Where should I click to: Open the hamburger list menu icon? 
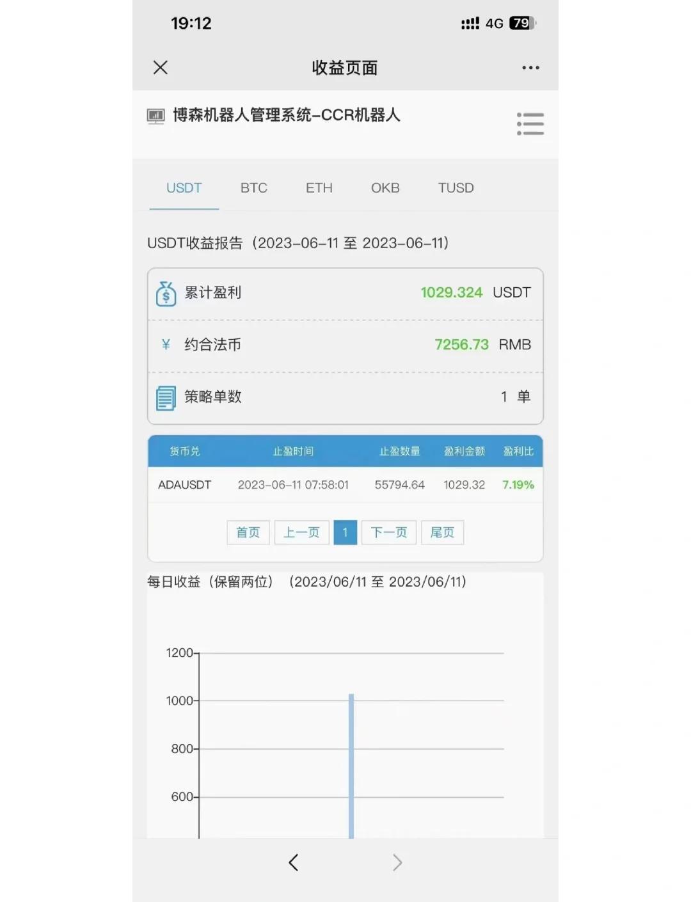530,123
